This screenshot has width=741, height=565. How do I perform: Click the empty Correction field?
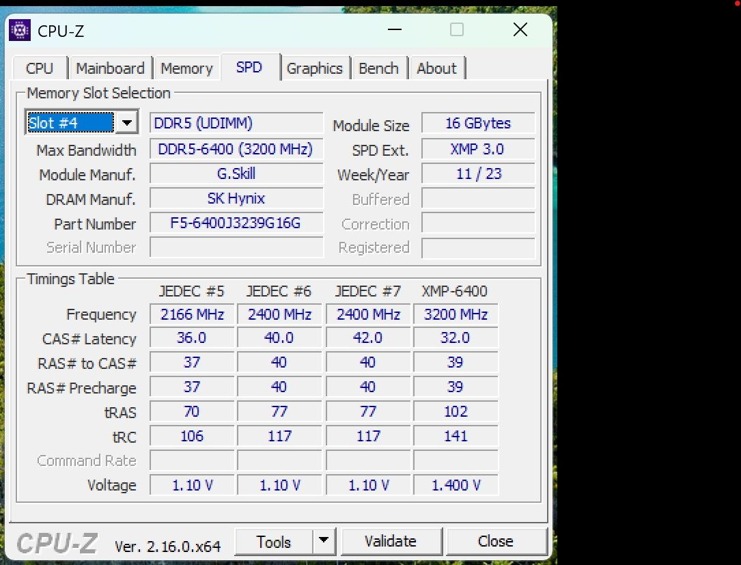(478, 223)
